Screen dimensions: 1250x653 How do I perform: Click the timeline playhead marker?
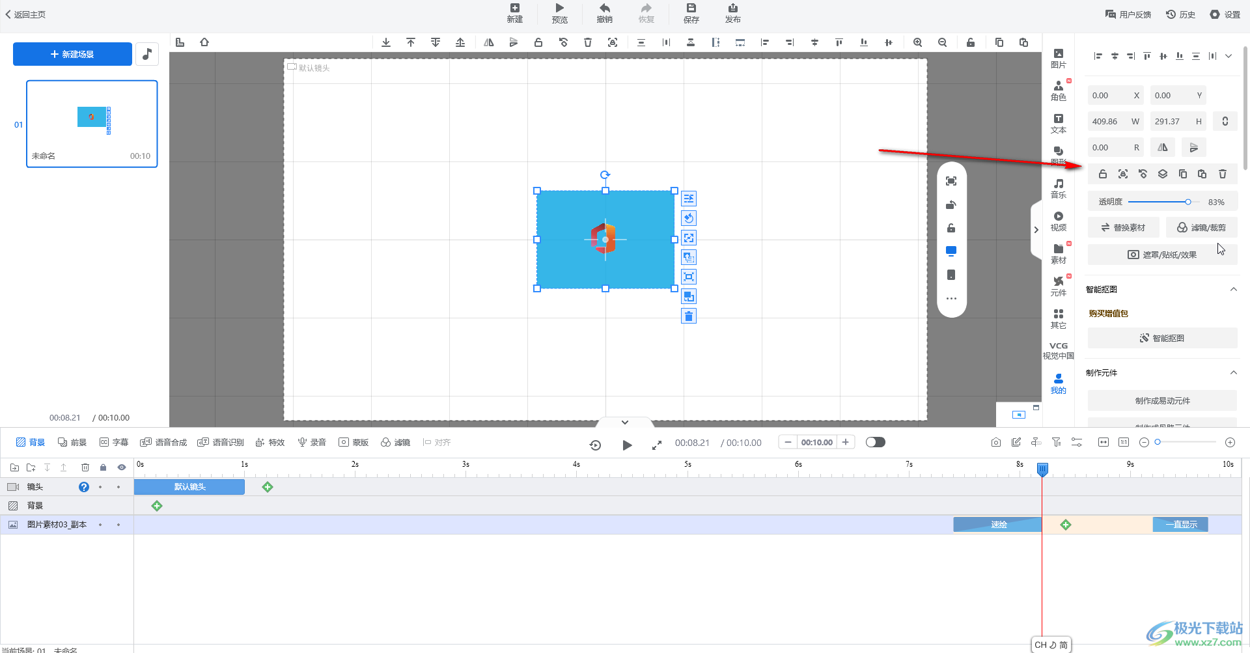tap(1042, 469)
